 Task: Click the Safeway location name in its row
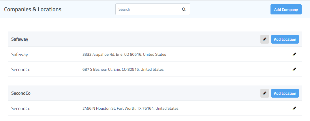[20, 55]
